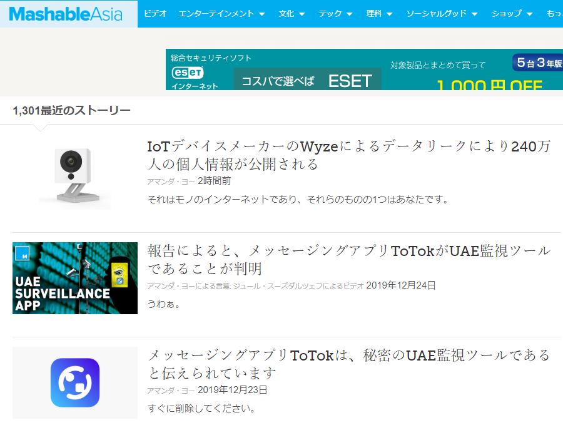This screenshot has height=440, width=563.
Task: Open the ToTokがUAE監視ツール article headline
Action: [x=348, y=260]
